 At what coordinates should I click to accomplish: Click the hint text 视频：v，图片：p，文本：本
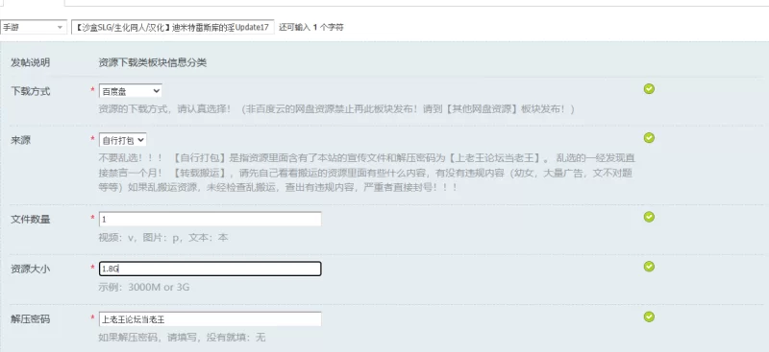(x=163, y=238)
